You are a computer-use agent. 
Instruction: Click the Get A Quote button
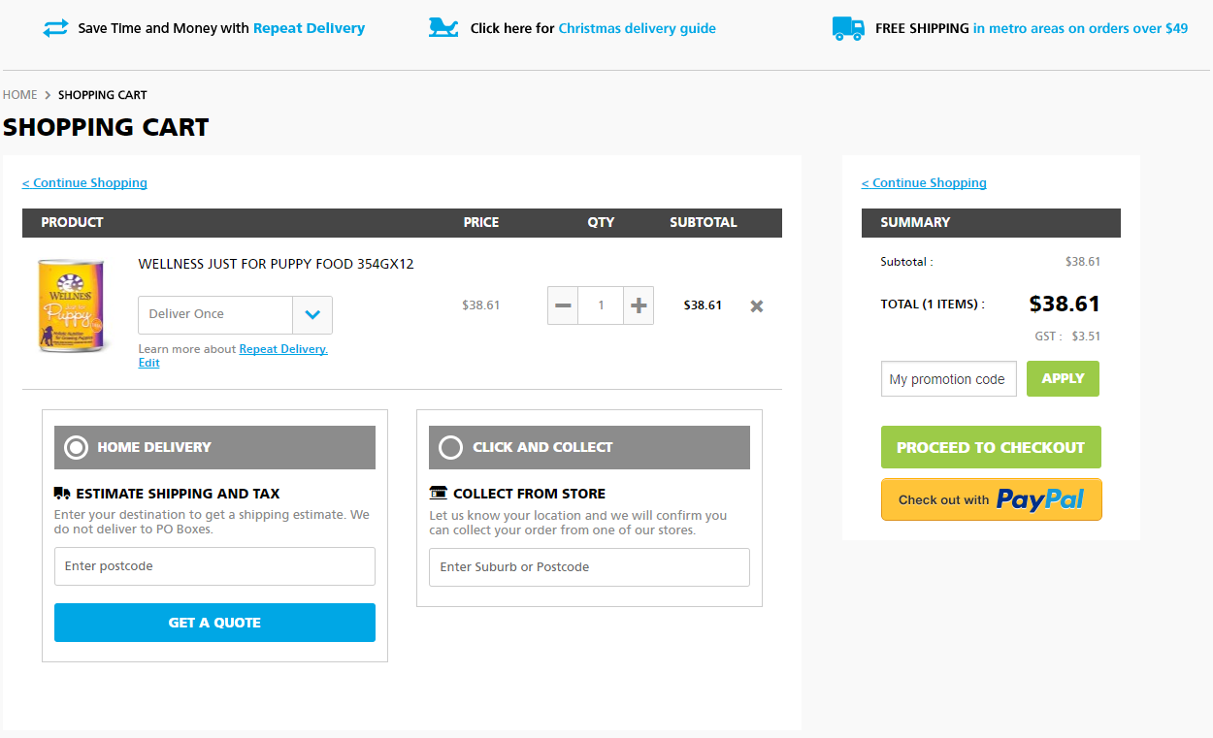tap(214, 623)
